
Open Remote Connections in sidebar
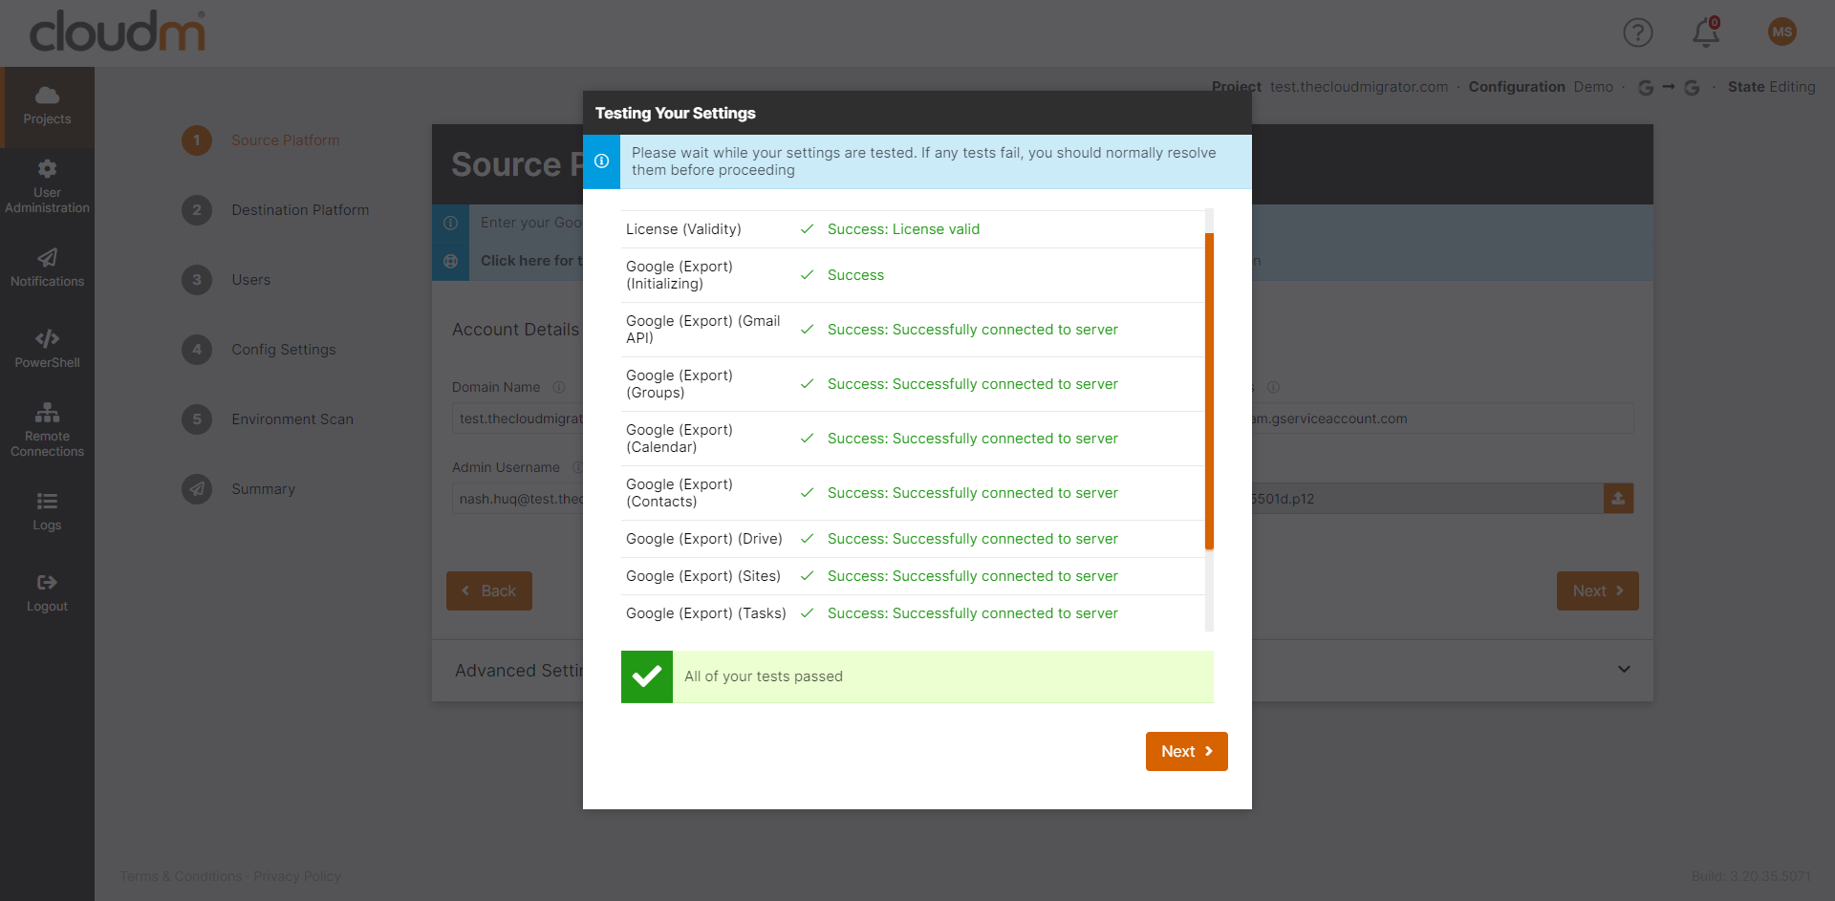click(x=46, y=428)
